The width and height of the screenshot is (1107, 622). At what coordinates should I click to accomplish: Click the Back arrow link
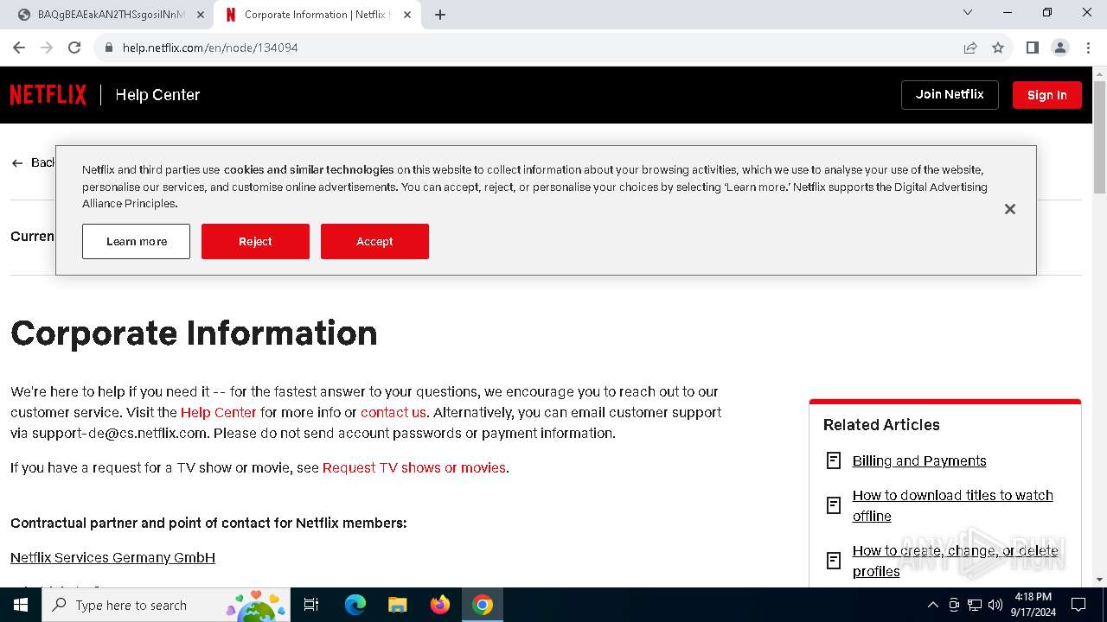(33, 162)
